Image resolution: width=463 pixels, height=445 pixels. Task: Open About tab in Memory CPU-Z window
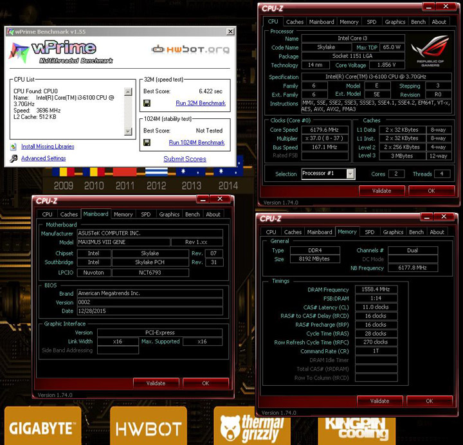tap(437, 232)
